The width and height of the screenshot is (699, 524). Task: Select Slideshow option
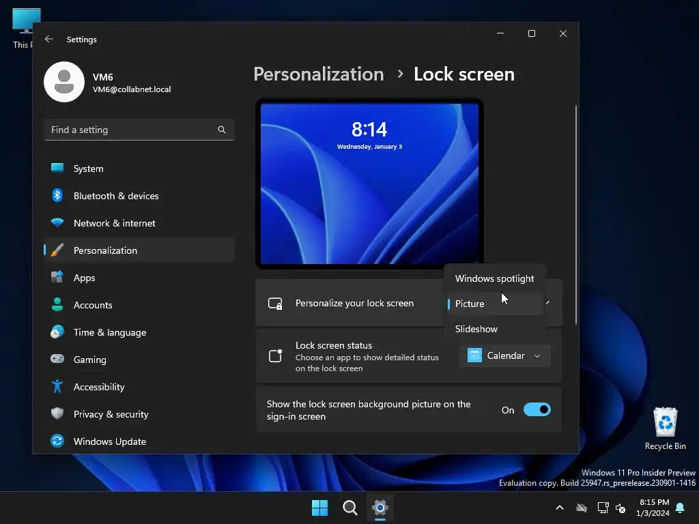point(494,329)
